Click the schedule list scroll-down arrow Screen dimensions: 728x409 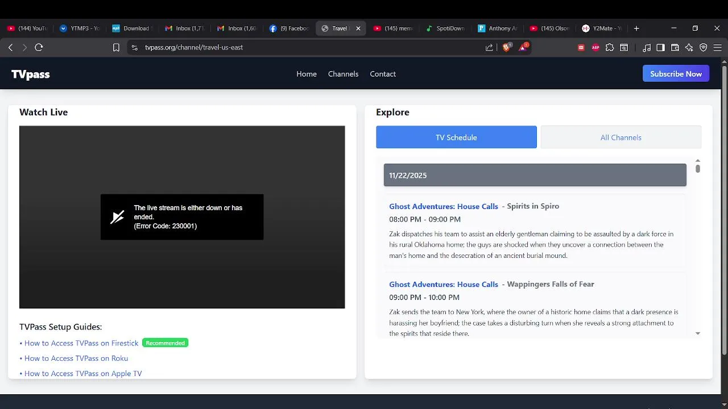698,333
